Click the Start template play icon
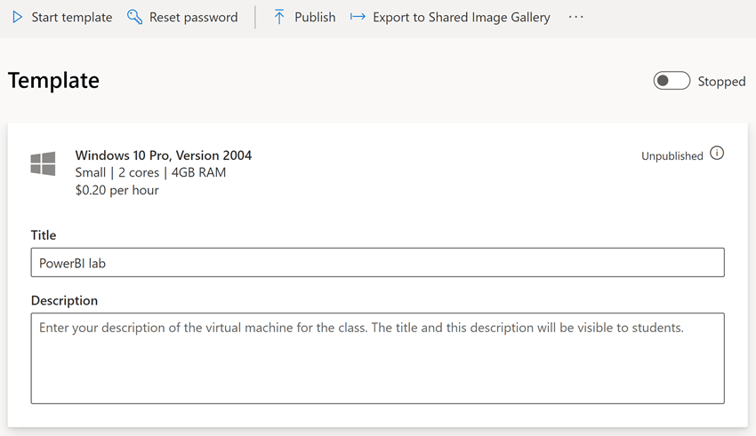756x436 pixels. [18, 18]
